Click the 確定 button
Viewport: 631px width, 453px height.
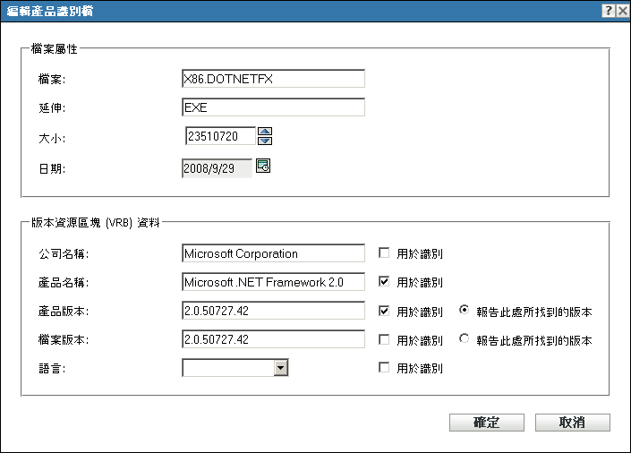pyautogui.click(x=486, y=423)
